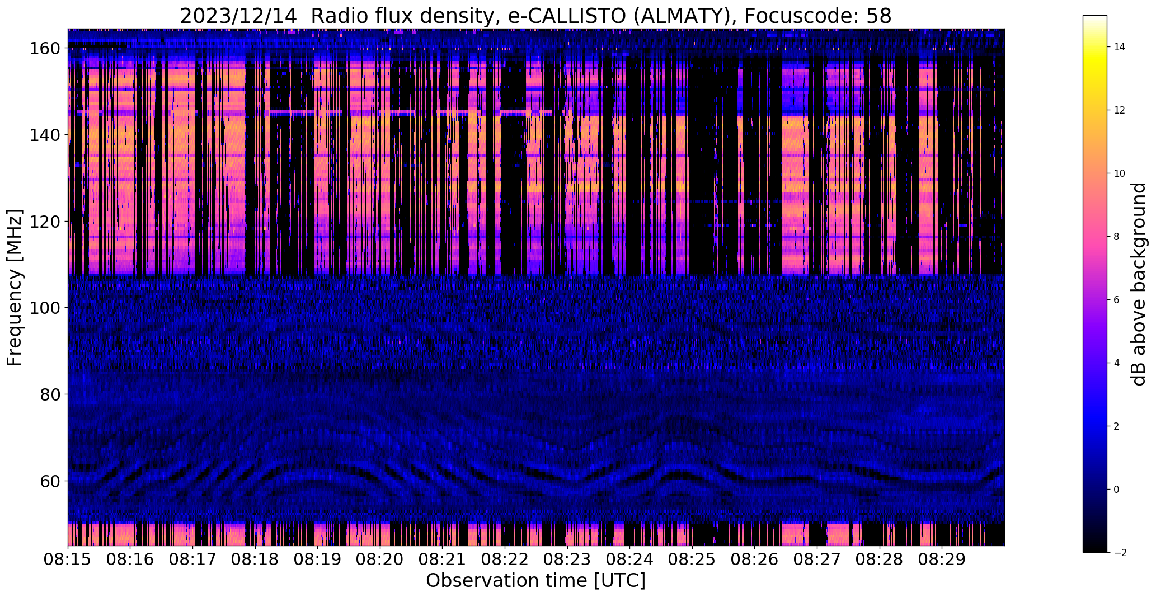Click the 08:16 time tick label
The image size is (1156, 597).
click(130, 560)
